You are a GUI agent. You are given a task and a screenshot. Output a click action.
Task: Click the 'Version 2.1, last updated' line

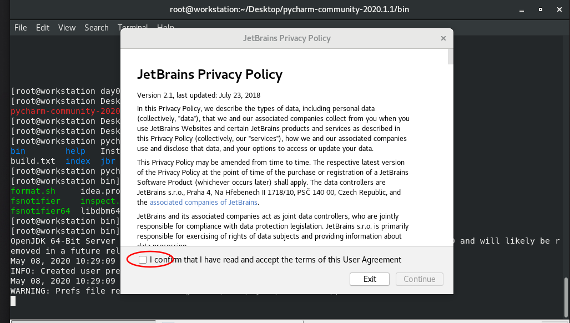199,95
